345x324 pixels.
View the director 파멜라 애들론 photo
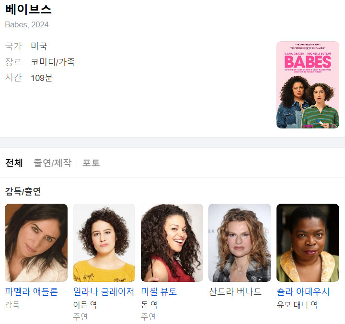pos(36,243)
